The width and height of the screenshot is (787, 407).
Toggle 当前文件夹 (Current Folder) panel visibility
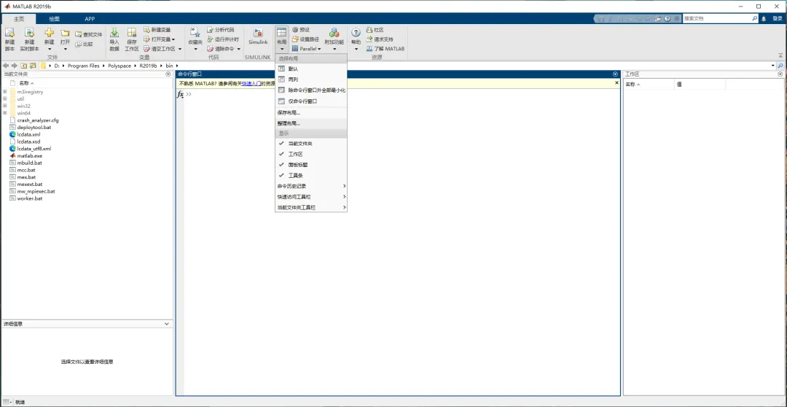coord(310,143)
